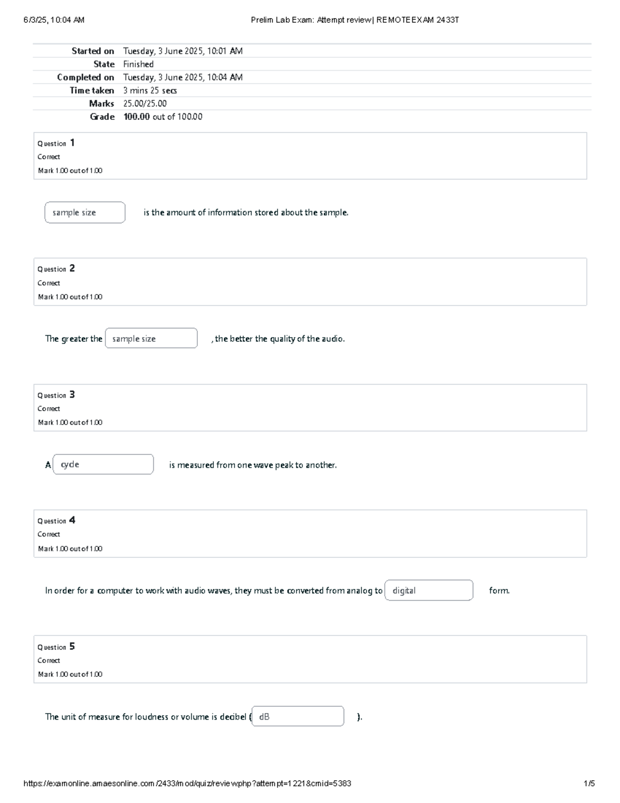The width and height of the screenshot is (620, 803).
Task: Click the print timestamp '6/3/25, 10:04 AM'
Action: pyautogui.click(x=54, y=20)
